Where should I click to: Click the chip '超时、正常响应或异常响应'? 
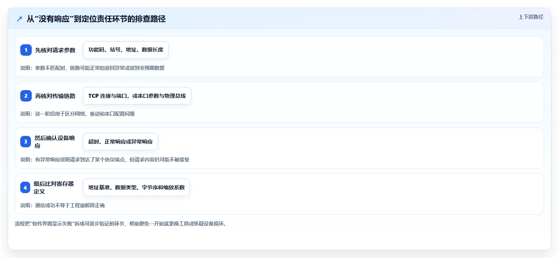(x=120, y=142)
